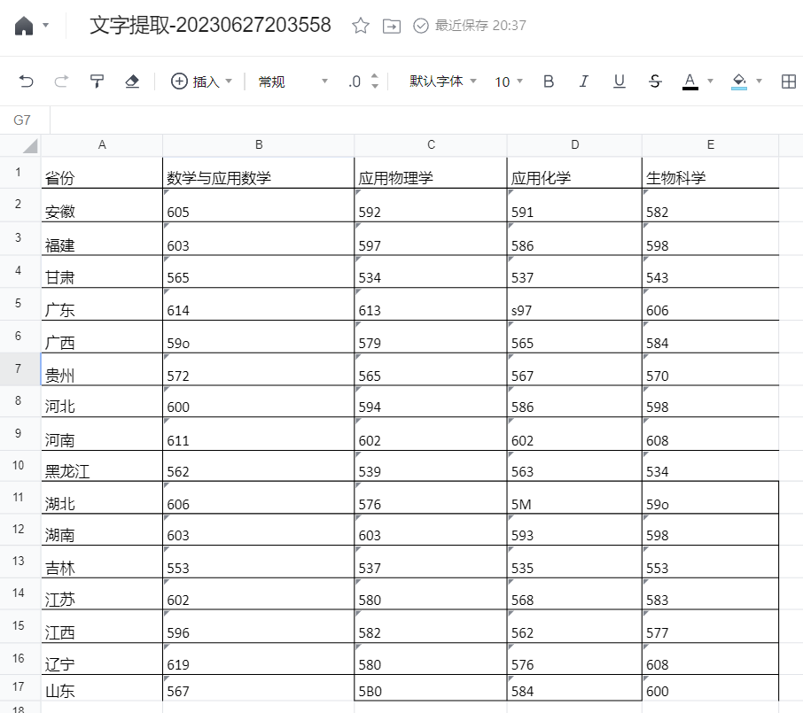The image size is (803, 713).
Task: Select row 7 header
Action: click(19, 369)
